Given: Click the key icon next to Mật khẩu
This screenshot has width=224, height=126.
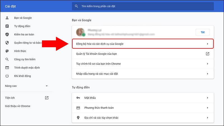Looking at the screenshot, I should (78, 98).
